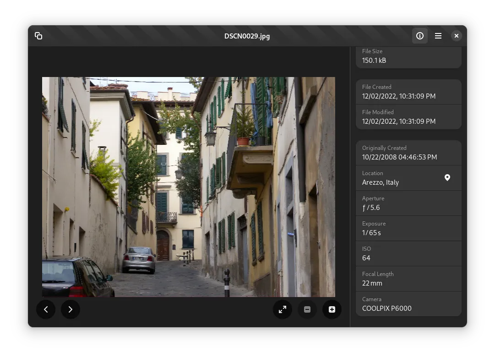This screenshot has height=358, width=495.
Task: Select the Focal Length 22 mm row
Action: coord(408,279)
